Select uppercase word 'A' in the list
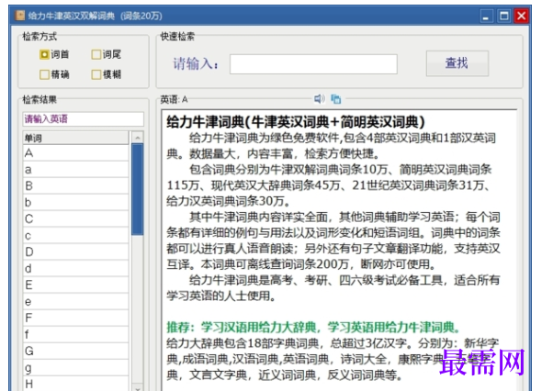 (x=75, y=152)
